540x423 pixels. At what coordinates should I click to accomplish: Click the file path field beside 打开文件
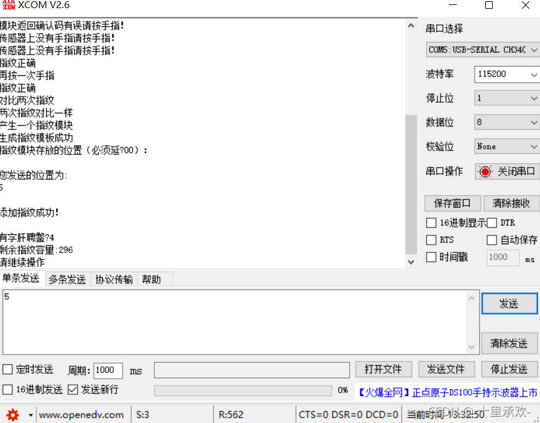coord(252,370)
